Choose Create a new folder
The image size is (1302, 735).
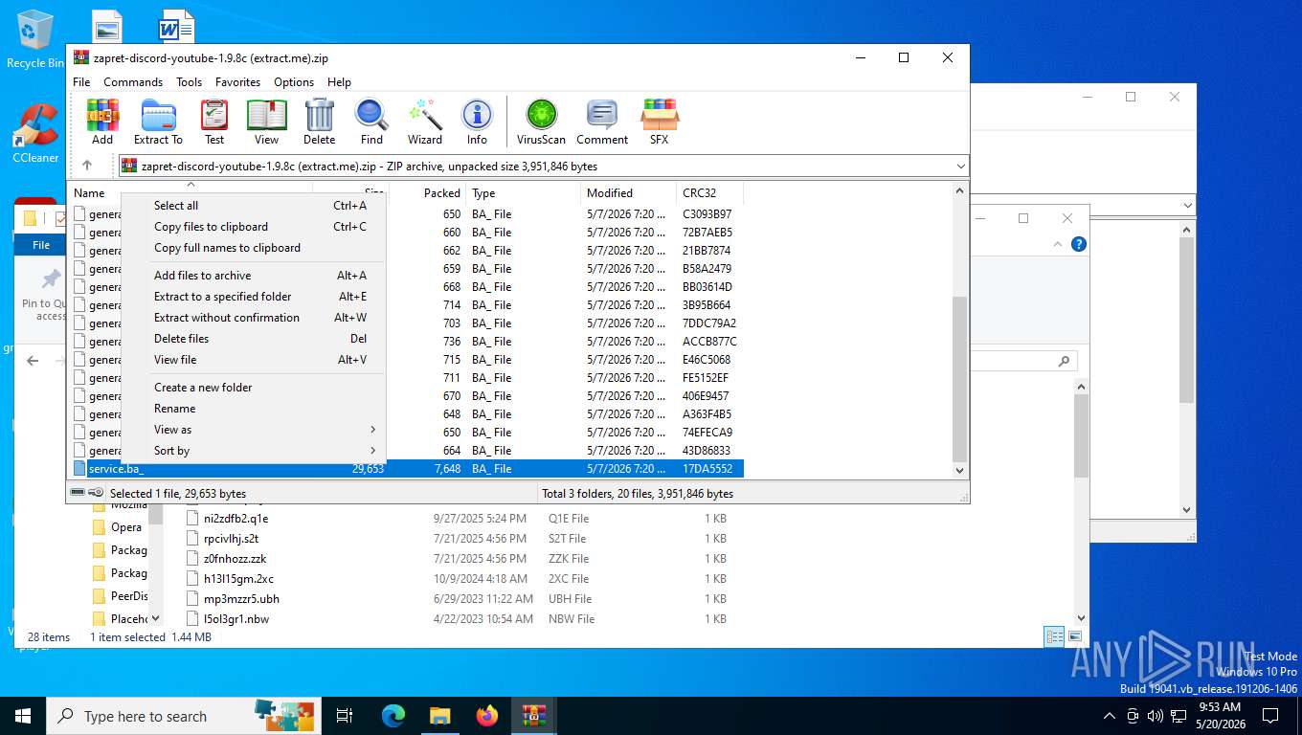point(253,388)
